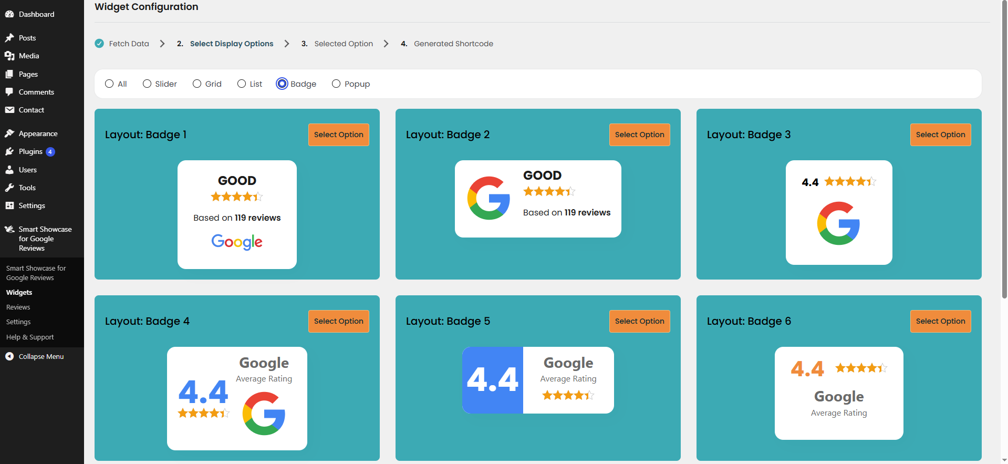Select the List display option radio

coord(242,84)
